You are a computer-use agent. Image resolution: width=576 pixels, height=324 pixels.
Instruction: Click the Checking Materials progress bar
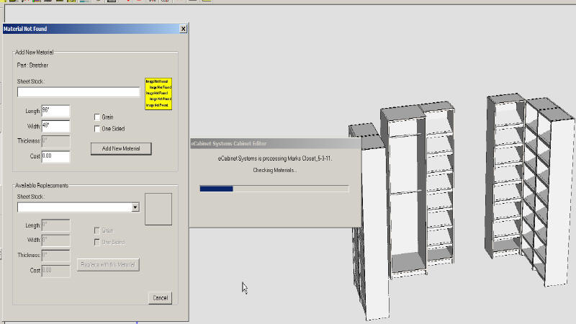point(274,189)
